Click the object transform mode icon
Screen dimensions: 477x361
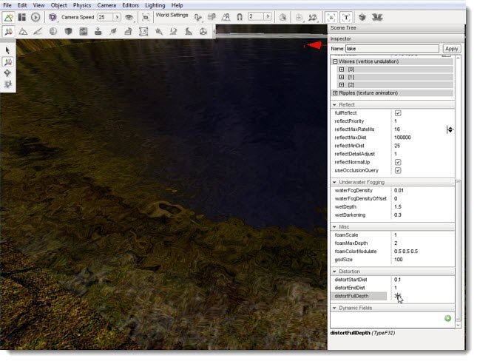[x=313, y=17]
